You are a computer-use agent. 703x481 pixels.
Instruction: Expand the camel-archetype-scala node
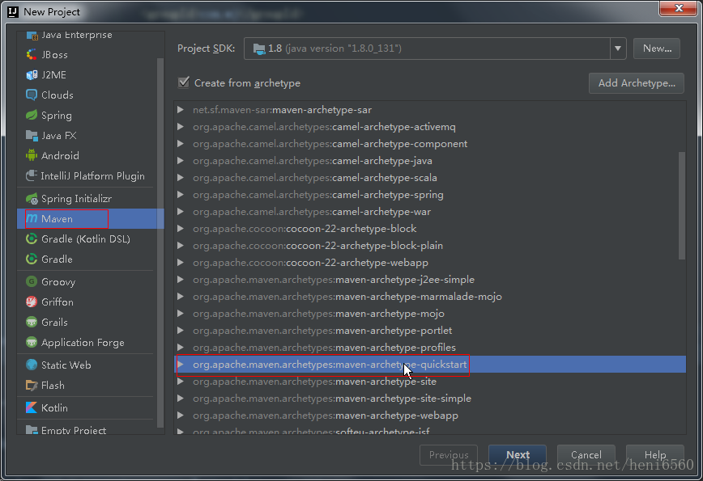(x=181, y=178)
